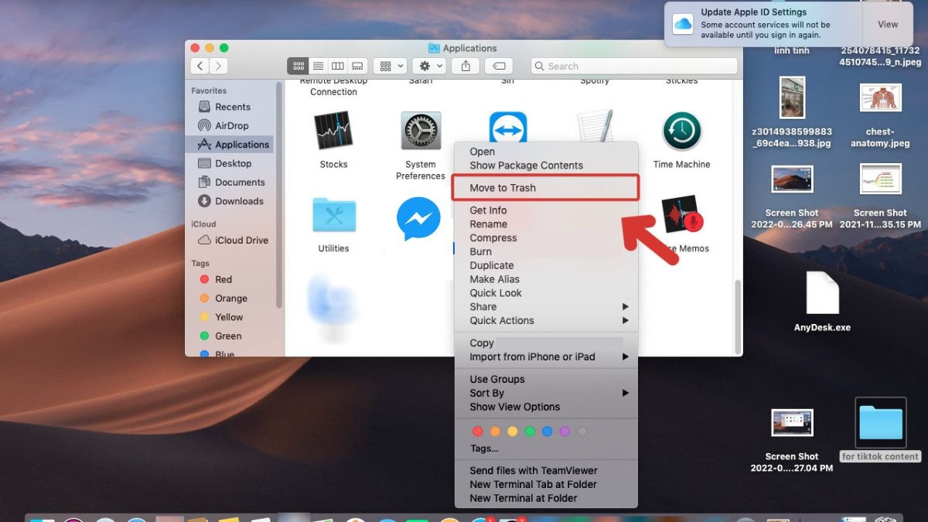Click the Share toolbar button

(x=466, y=67)
